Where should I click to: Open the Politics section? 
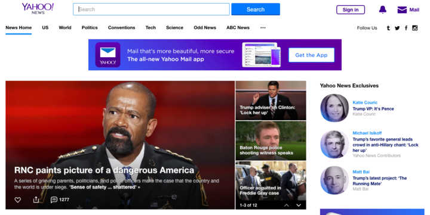coord(90,27)
